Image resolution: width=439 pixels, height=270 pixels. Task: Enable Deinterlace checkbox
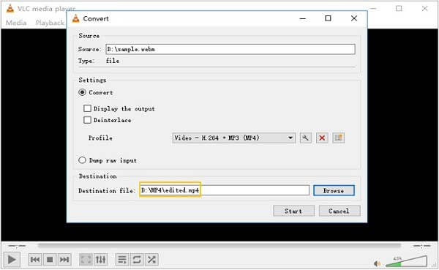click(x=87, y=120)
